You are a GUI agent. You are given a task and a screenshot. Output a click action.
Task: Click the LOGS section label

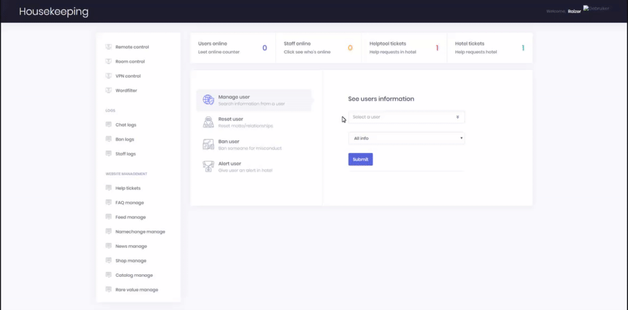click(110, 110)
